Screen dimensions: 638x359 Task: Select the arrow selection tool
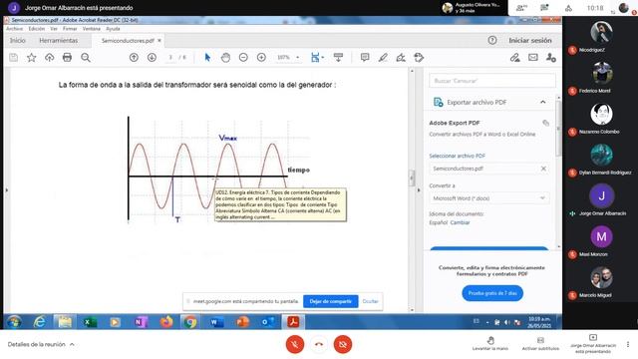coord(207,58)
